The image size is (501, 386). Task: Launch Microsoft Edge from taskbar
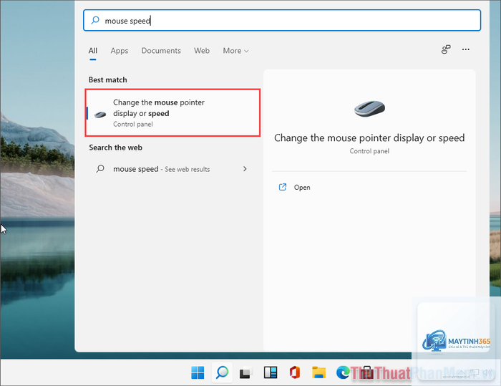click(343, 372)
